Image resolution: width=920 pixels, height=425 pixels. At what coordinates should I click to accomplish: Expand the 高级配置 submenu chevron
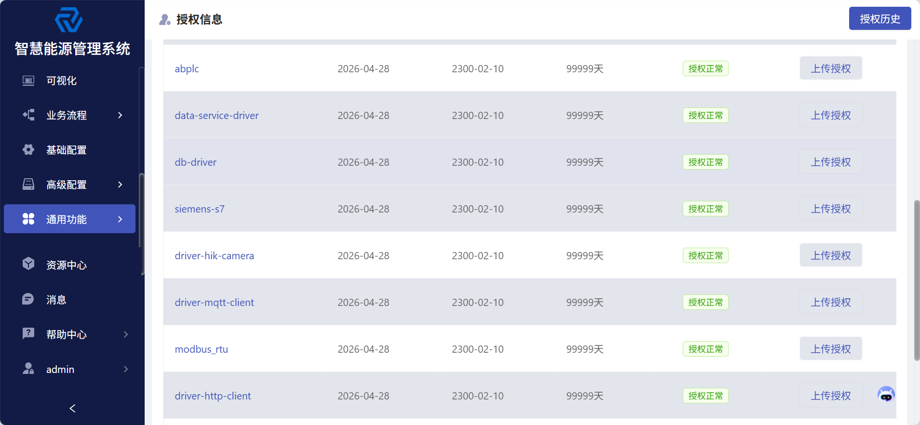point(120,185)
